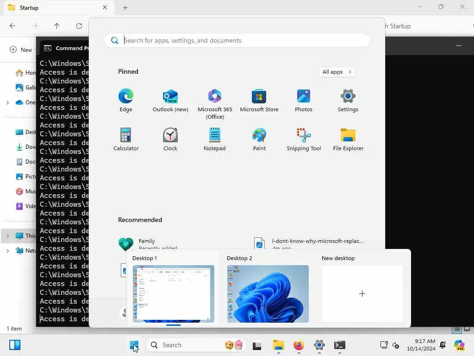Open Videos in the File Explorer sidebar
474x356 pixels.
(x=26, y=206)
